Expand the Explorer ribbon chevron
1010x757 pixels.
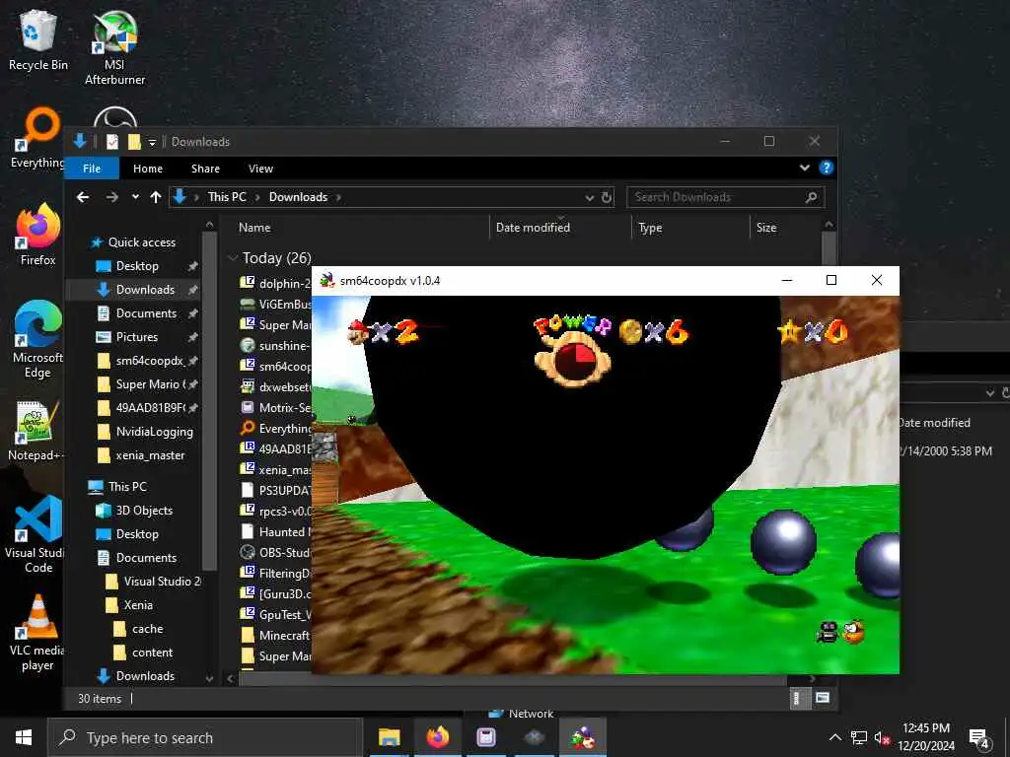click(805, 168)
